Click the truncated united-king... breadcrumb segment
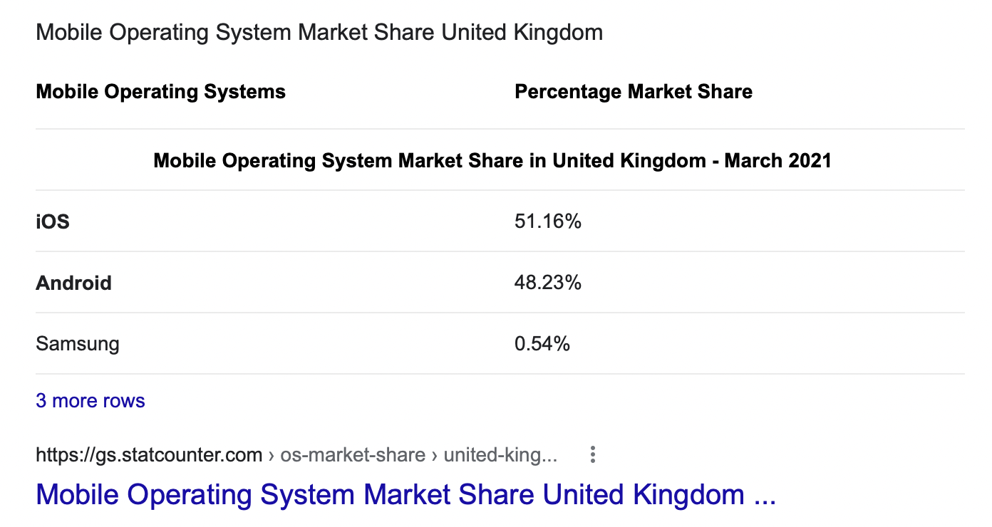The image size is (992, 527). [x=500, y=455]
